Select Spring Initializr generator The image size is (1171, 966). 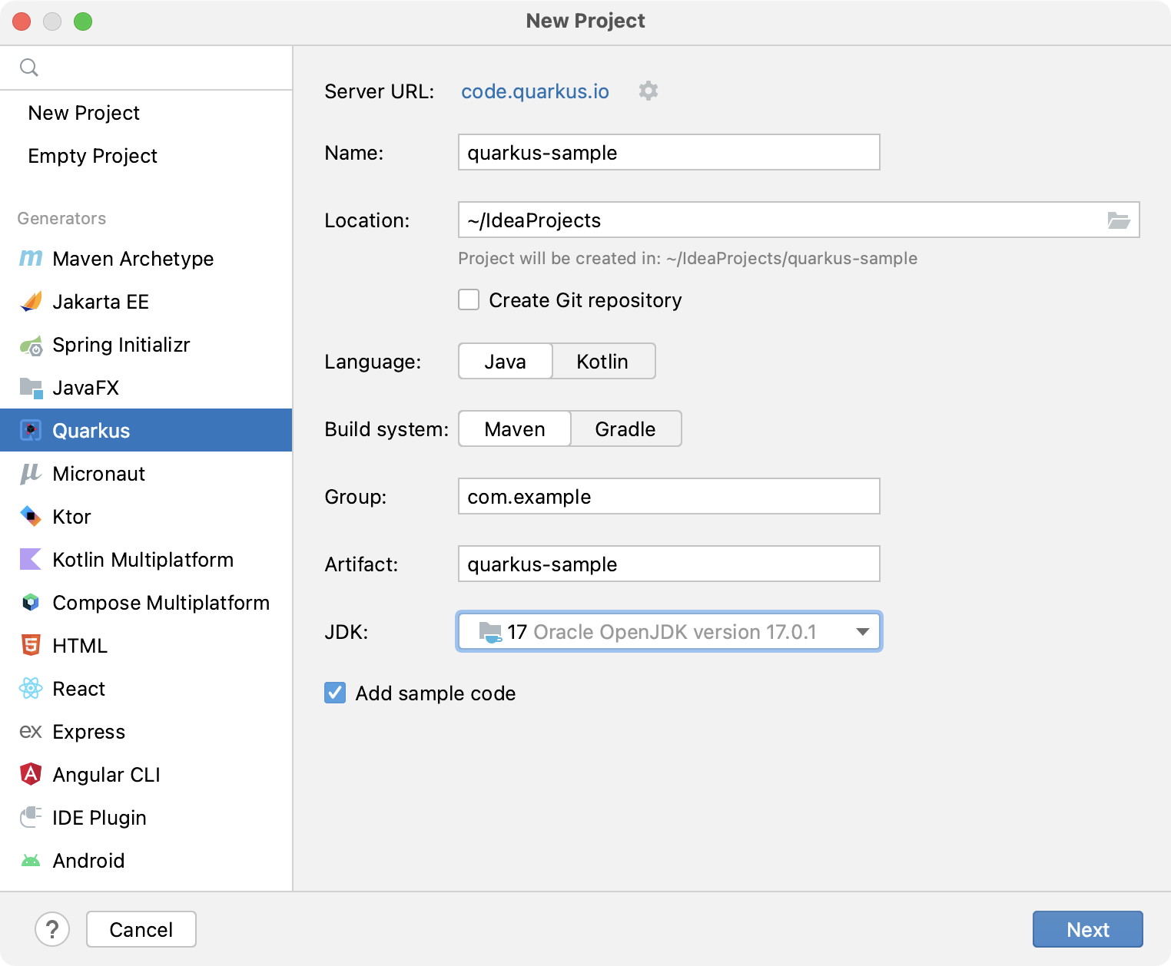(146, 345)
